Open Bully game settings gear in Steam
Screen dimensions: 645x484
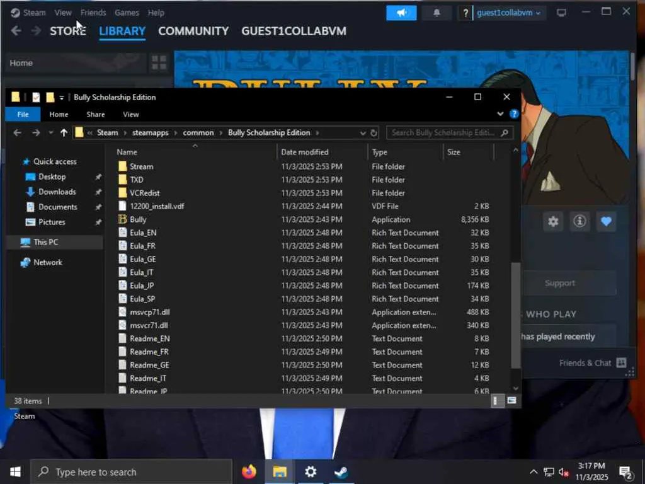(553, 221)
